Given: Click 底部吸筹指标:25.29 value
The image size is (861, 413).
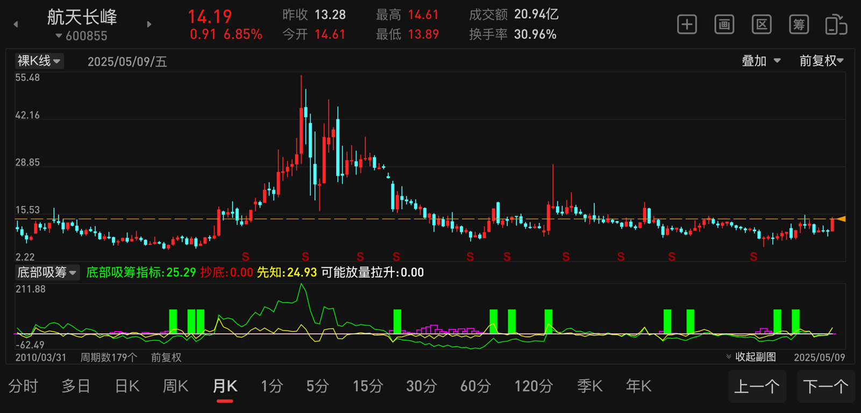Looking at the screenshot, I should (141, 273).
